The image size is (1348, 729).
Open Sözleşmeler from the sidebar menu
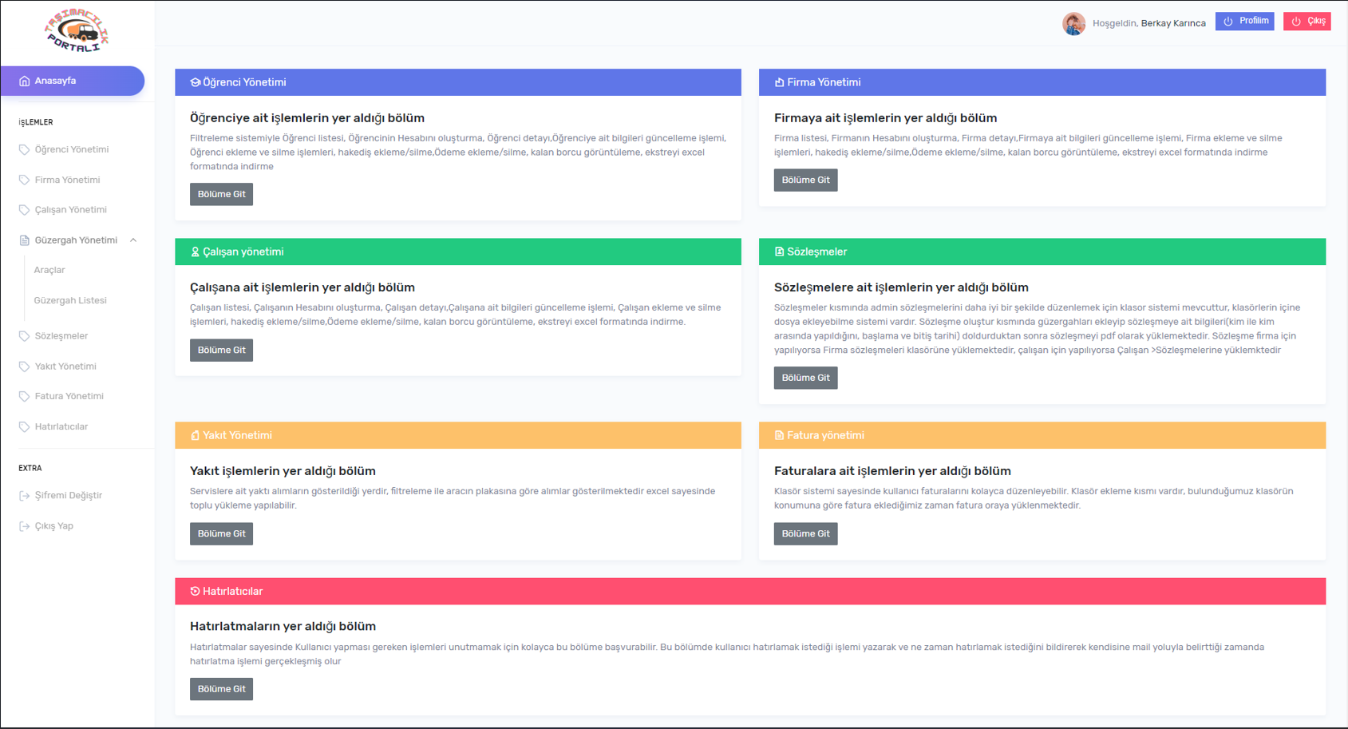[61, 336]
